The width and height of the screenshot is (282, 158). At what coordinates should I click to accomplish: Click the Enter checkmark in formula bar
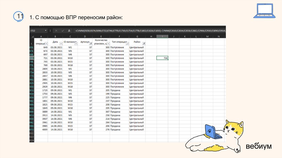coord(63,31)
